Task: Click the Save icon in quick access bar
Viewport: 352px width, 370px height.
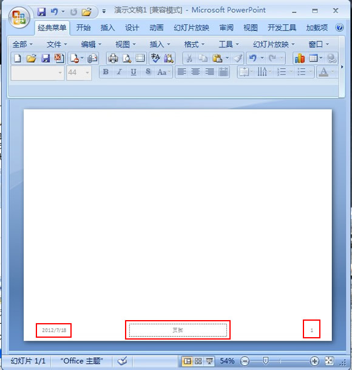Action: coord(41,12)
